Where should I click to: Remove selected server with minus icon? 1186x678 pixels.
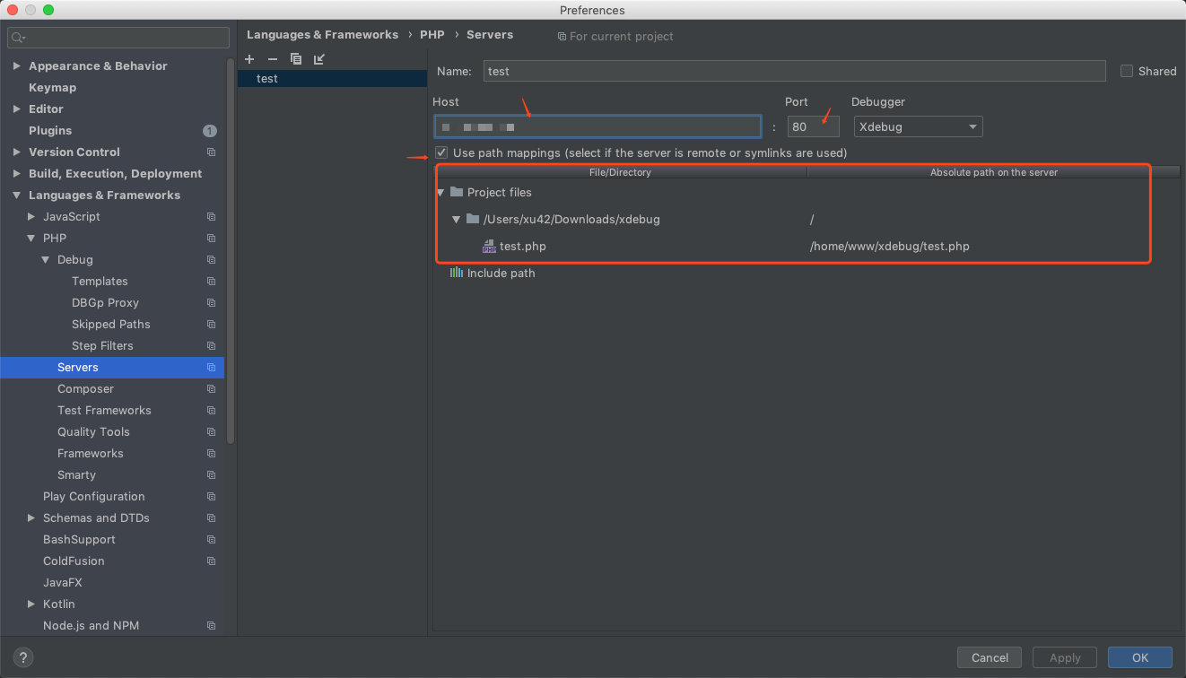point(273,59)
